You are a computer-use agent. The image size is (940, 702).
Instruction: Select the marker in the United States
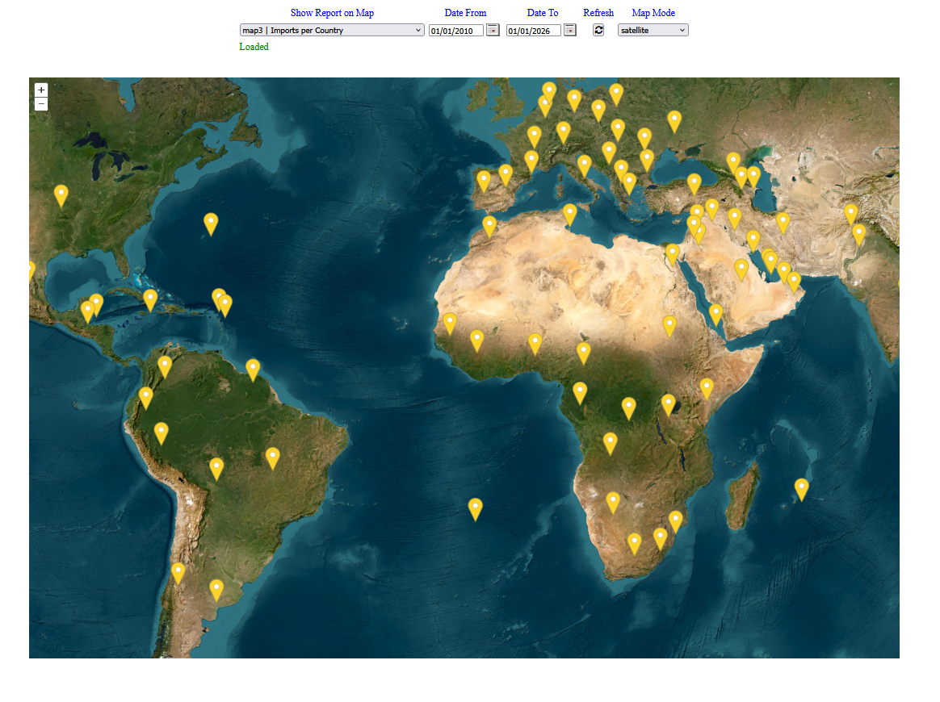(61, 194)
